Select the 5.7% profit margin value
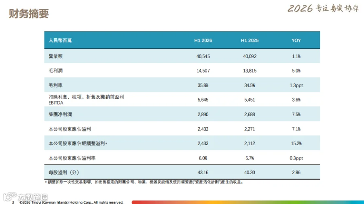 coord(250,158)
